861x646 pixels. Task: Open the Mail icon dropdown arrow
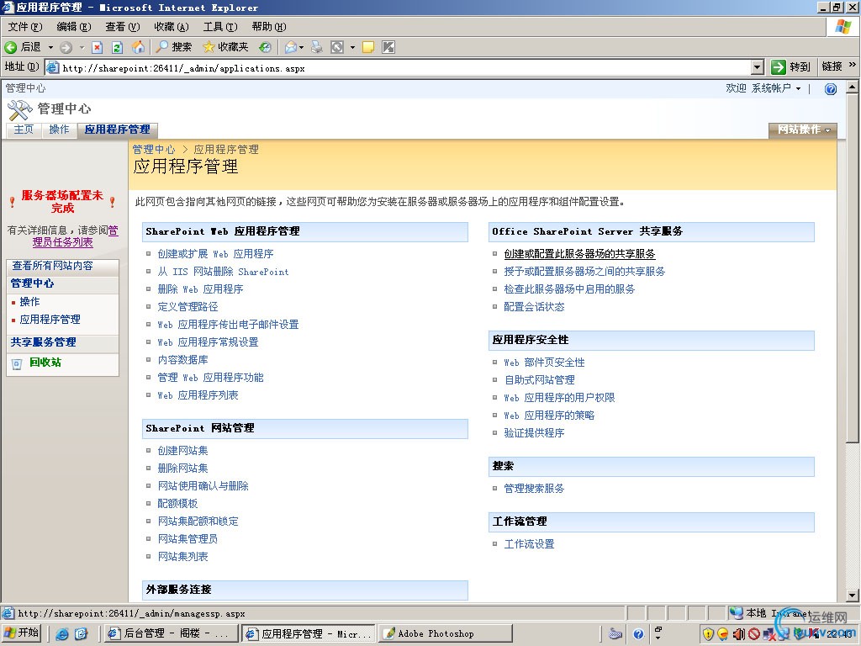coord(302,47)
